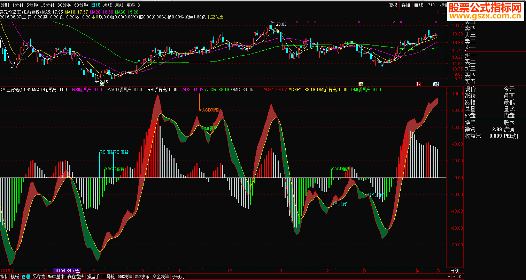Select the 30分钟 period tab
526x280 pixels.
pos(64,5)
